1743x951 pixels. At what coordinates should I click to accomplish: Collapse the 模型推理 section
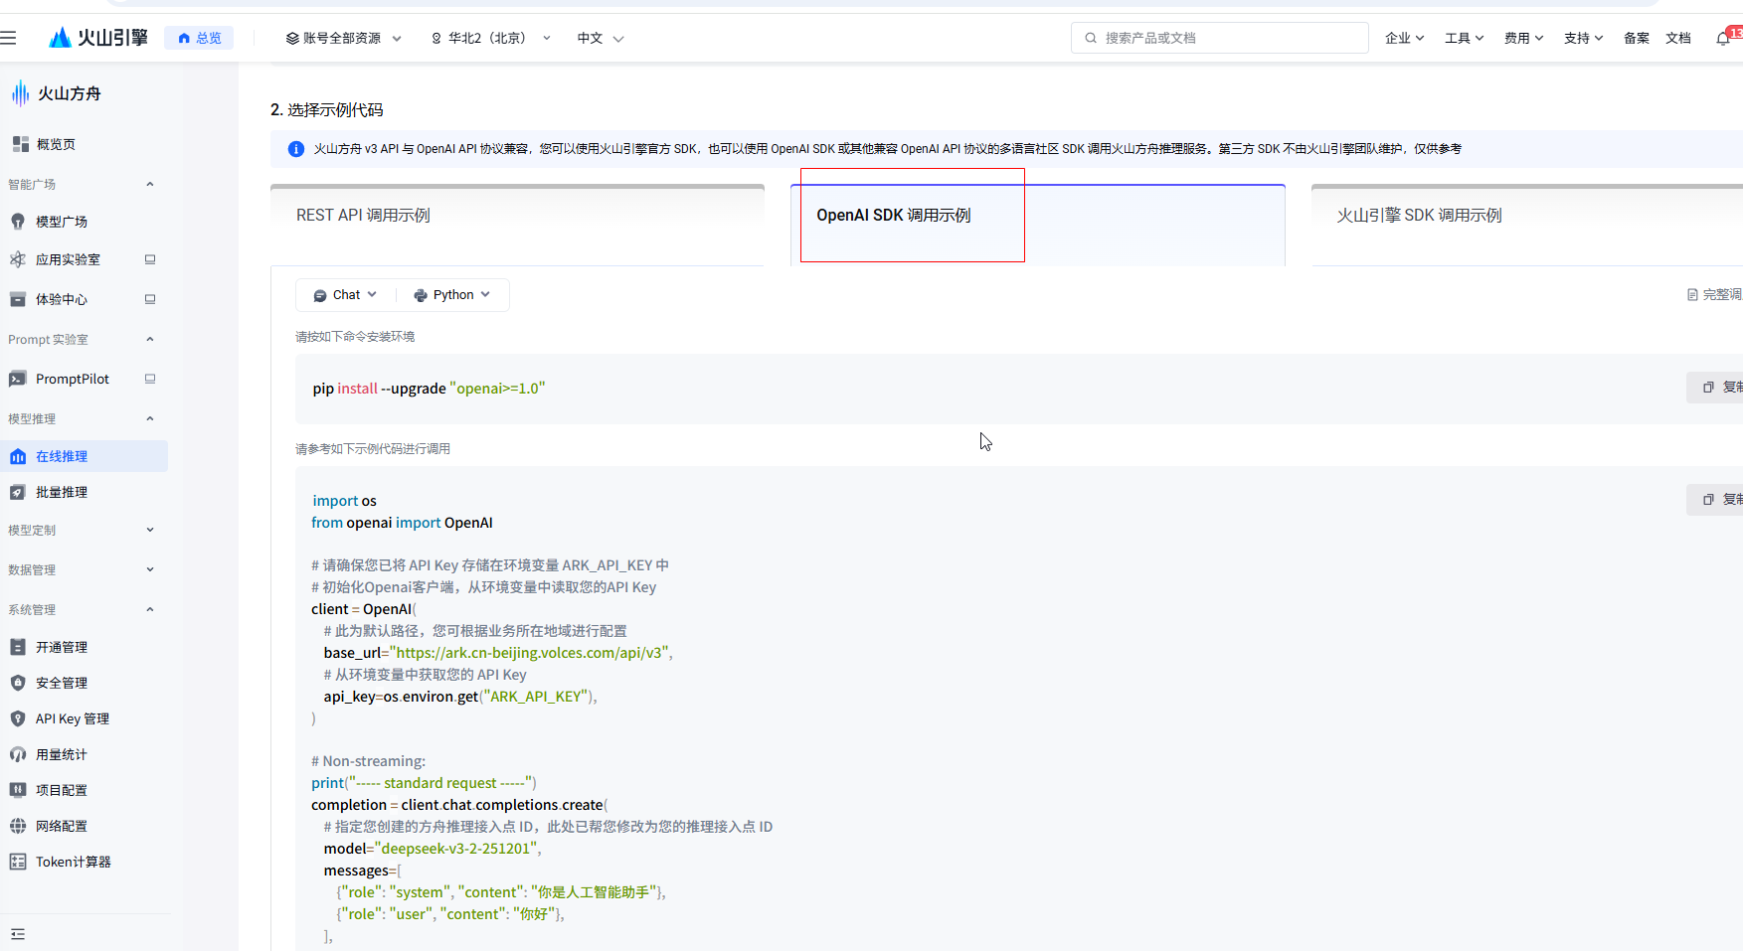click(150, 418)
